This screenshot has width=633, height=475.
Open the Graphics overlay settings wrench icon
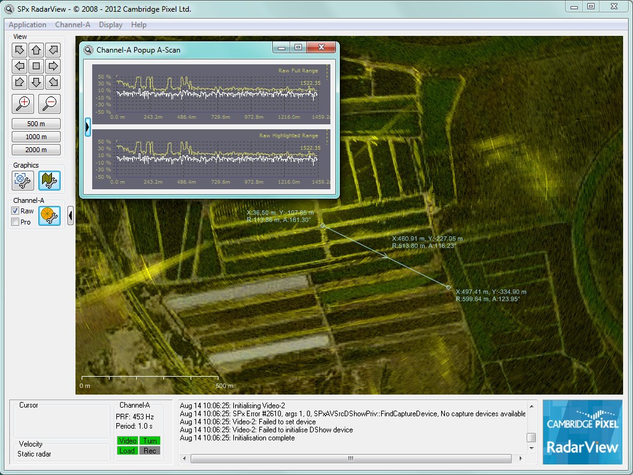[23, 181]
